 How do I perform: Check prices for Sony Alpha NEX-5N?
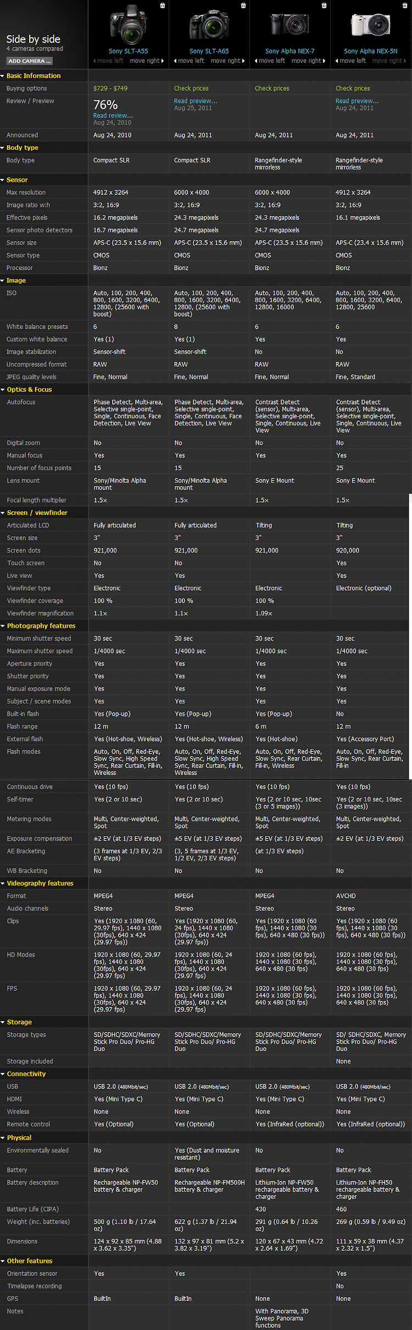point(353,89)
